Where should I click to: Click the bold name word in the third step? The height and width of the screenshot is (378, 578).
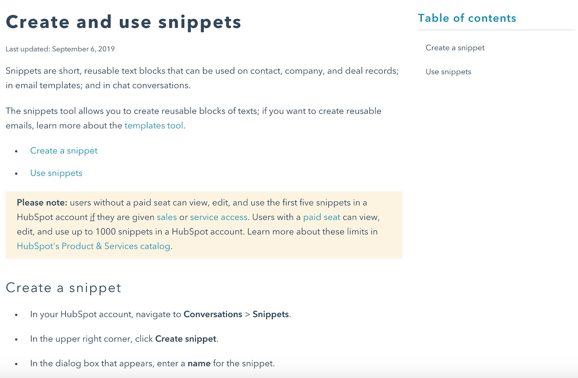click(x=199, y=364)
